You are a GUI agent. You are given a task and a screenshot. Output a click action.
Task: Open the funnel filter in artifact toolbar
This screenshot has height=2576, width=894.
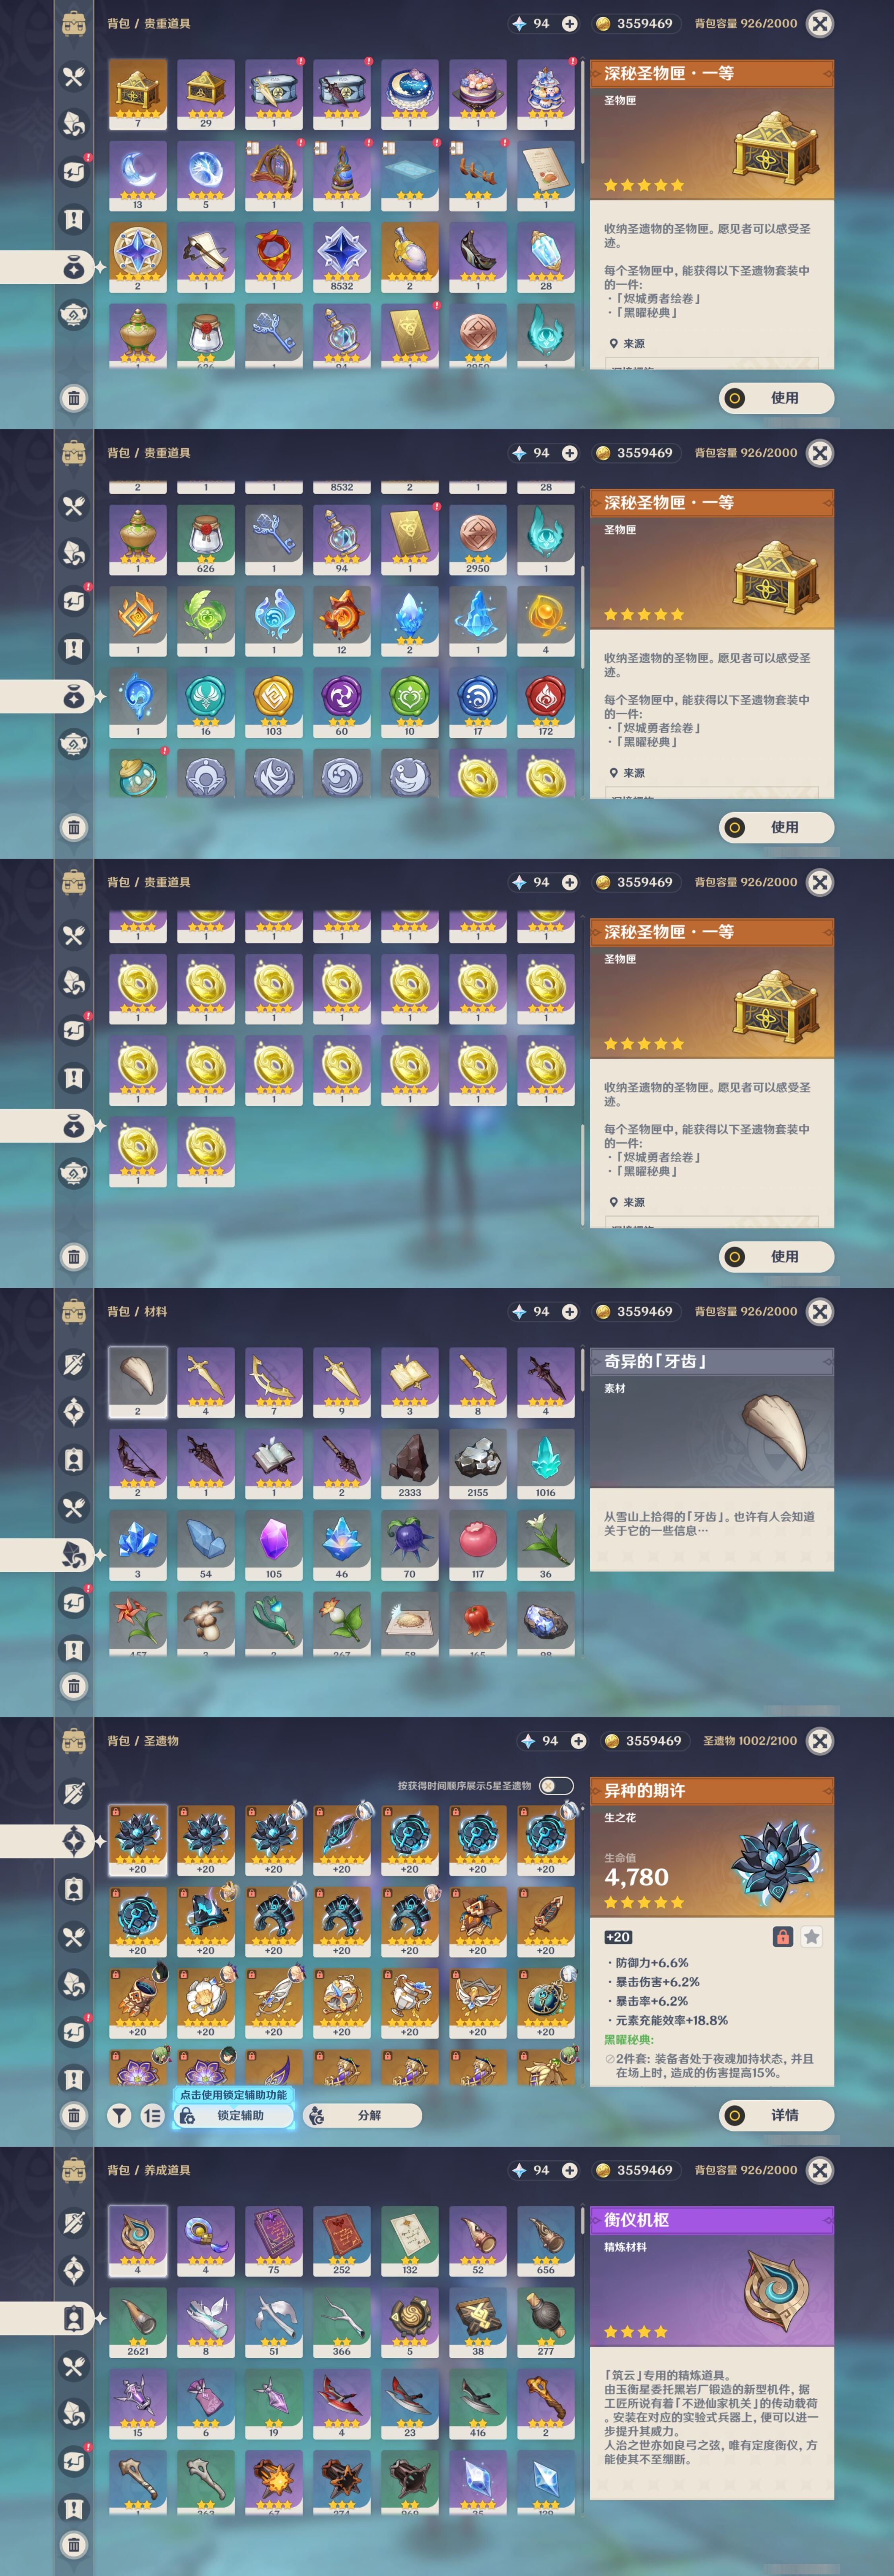pos(119,2115)
